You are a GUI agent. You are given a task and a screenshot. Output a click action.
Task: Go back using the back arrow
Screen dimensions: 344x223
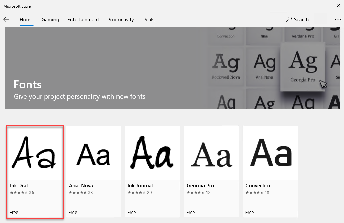6,20
